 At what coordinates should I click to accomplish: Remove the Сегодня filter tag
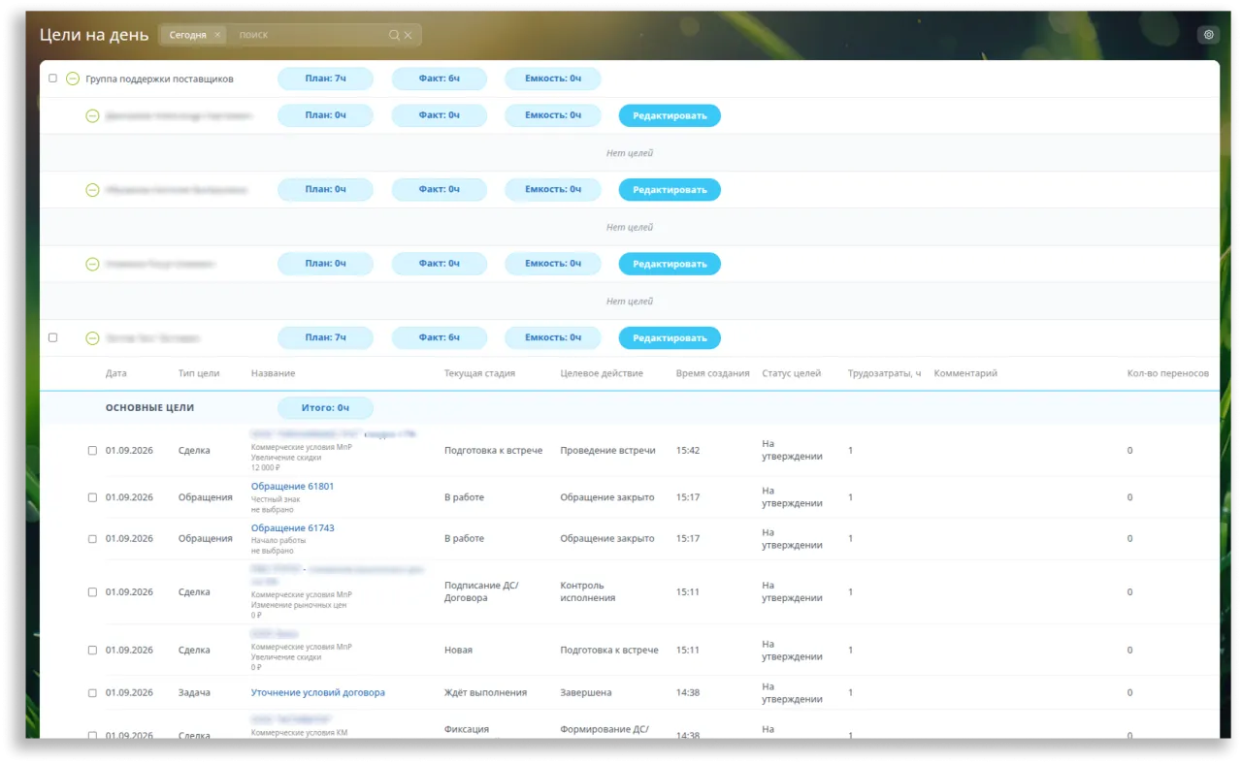click(217, 35)
